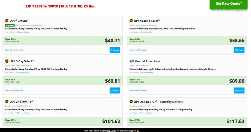The image size is (251, 132).
Task: Click the UPS 2nd Day Air service title
Action: [x=21, y=102]
